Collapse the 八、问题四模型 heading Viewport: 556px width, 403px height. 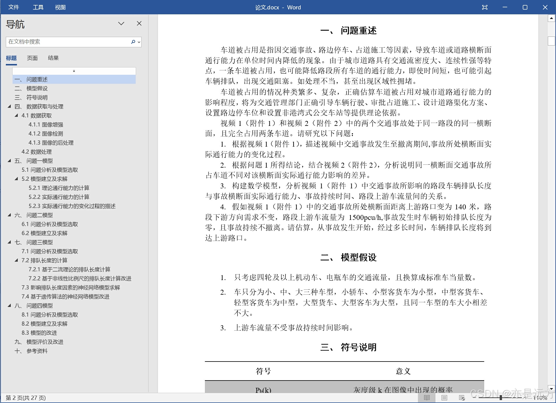coord(9,306)
